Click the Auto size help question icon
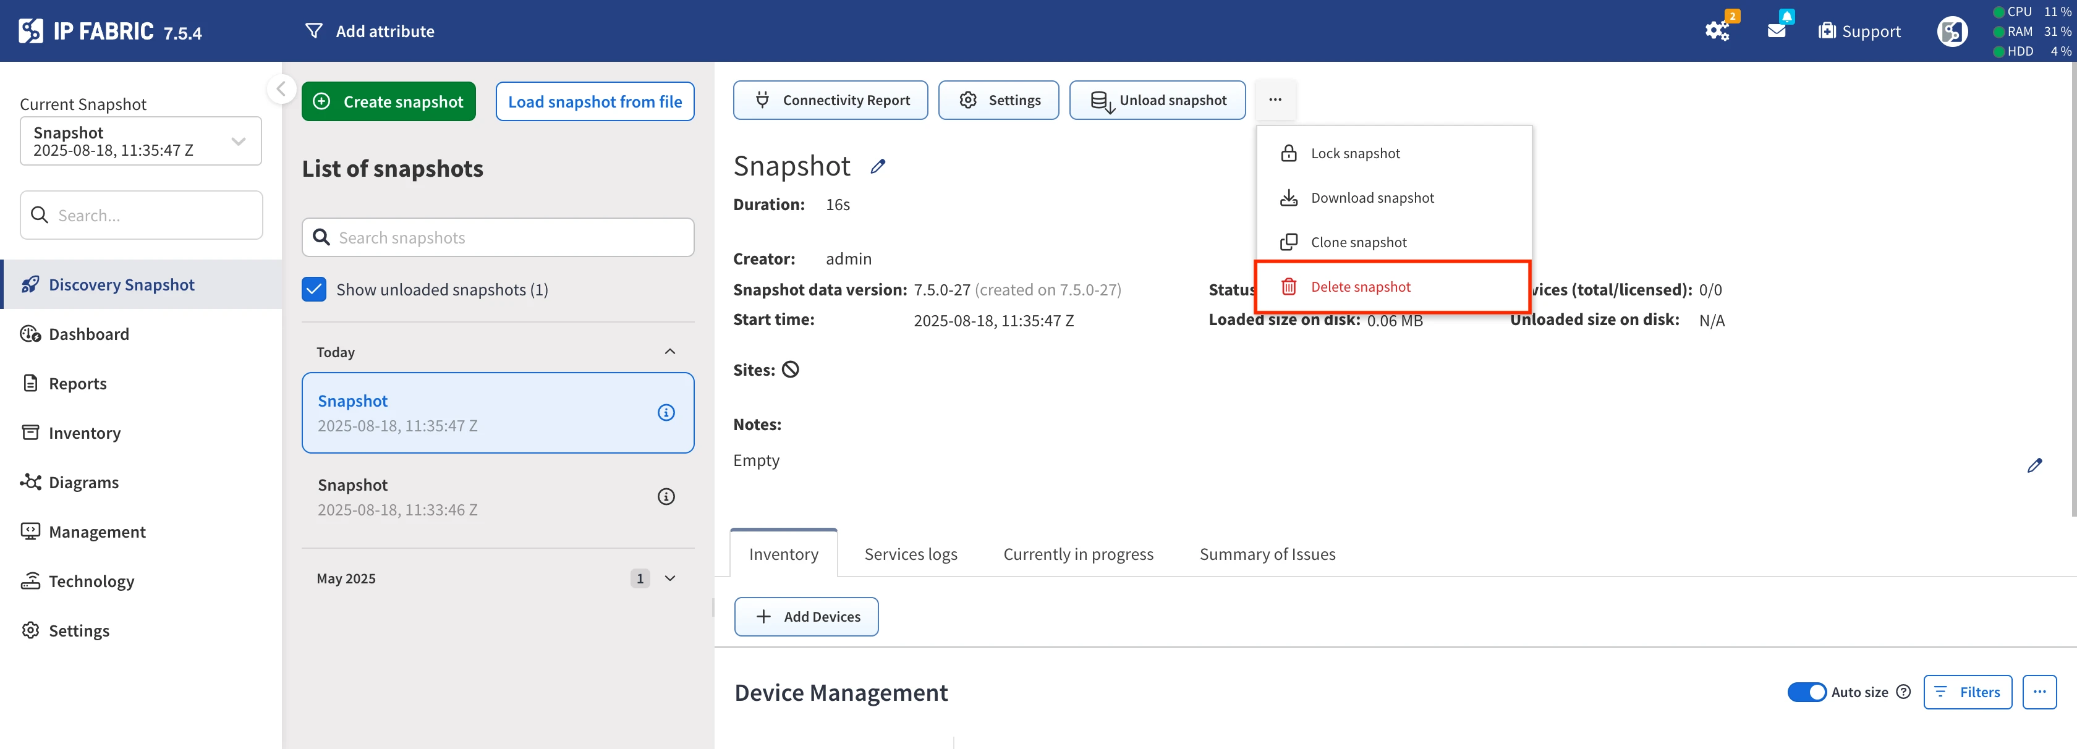Screen dimensions: 2077x749 [x=1903, y=692]
